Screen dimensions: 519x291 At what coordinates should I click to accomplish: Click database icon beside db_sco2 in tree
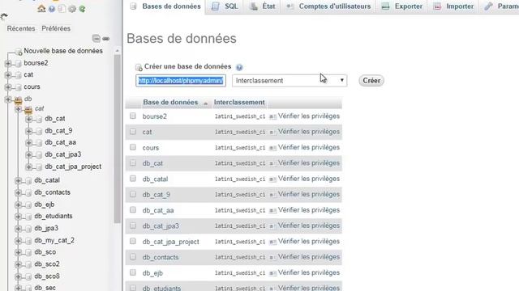(28, 264)
